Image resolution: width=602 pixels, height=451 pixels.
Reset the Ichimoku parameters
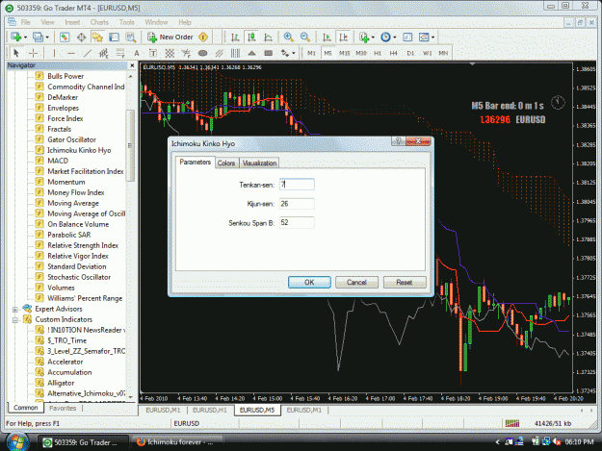[405, 283]
